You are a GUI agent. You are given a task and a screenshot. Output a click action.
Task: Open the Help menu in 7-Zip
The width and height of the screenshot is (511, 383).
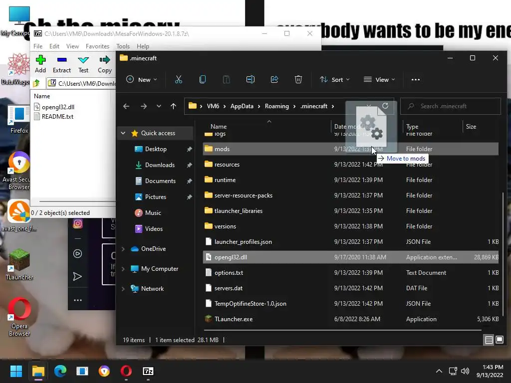(x=143, y=46)
